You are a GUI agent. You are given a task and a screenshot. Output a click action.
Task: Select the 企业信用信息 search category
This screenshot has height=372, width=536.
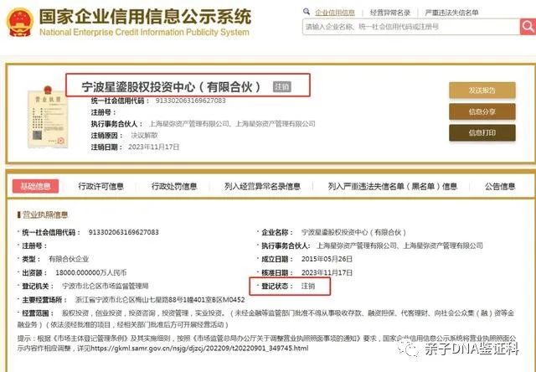335,13
